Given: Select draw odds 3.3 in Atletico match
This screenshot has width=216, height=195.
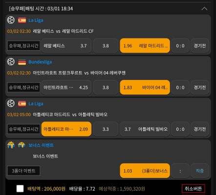Looking at the screenshot, I should 106,129.
